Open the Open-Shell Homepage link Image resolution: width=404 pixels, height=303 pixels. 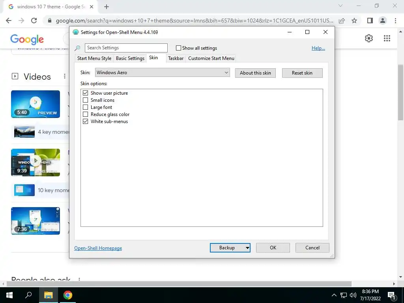98,248
